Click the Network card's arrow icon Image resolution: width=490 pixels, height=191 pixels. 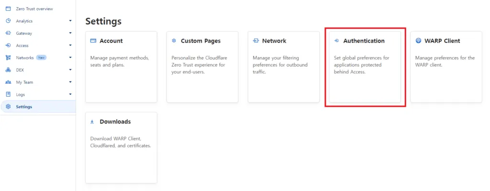coord(256,41)
